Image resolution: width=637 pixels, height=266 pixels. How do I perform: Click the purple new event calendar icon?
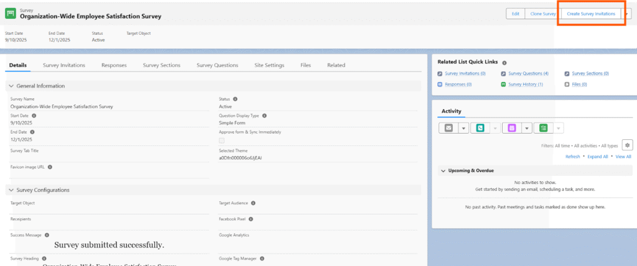pos(512,128)
